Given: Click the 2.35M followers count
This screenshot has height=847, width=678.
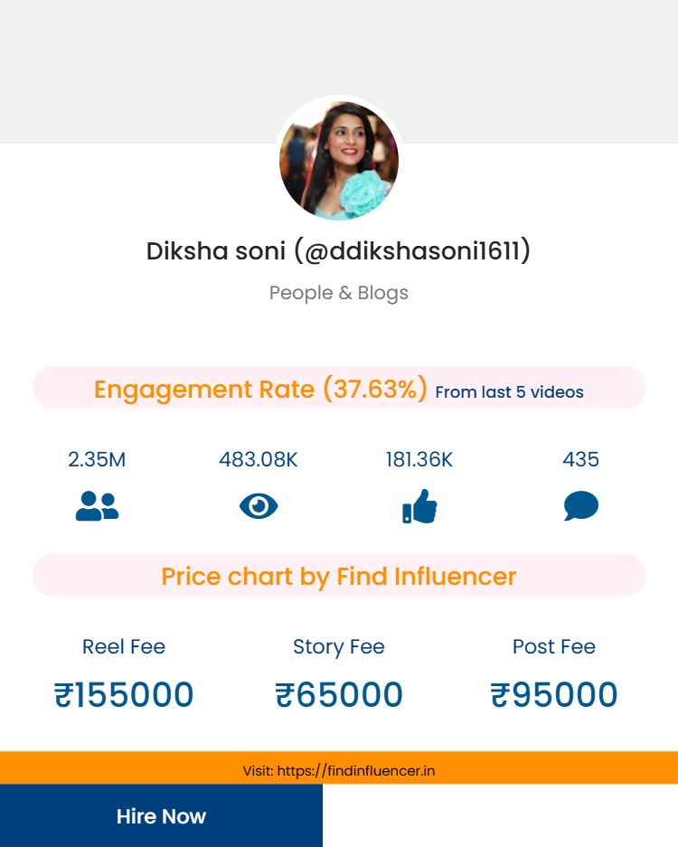Looking at the screenshot, I should 97,459.
